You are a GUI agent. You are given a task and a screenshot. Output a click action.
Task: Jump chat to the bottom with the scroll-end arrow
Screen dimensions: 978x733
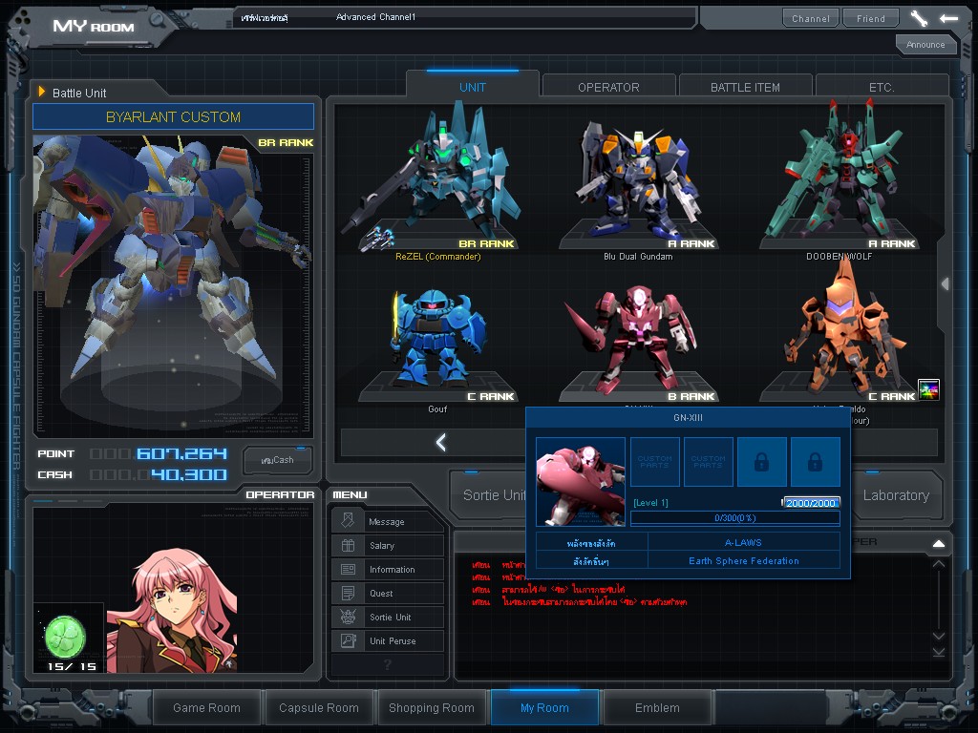[939, 652]
